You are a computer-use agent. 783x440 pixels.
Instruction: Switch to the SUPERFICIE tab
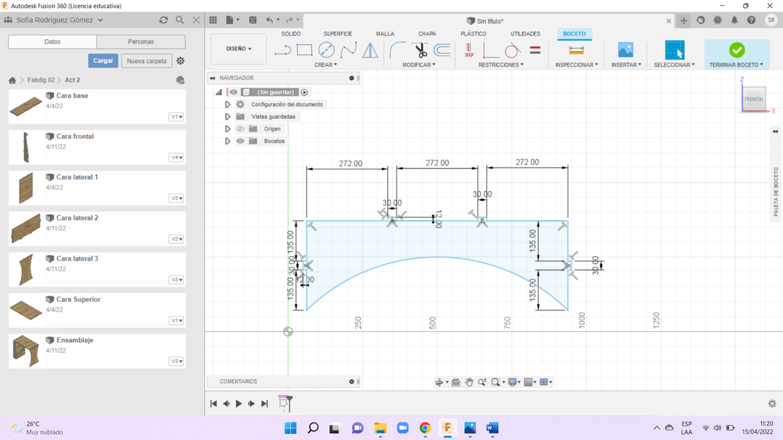(x=338, y=34)
